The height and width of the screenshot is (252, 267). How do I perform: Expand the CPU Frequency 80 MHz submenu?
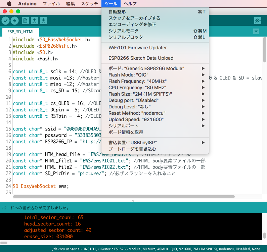[155, 88]
